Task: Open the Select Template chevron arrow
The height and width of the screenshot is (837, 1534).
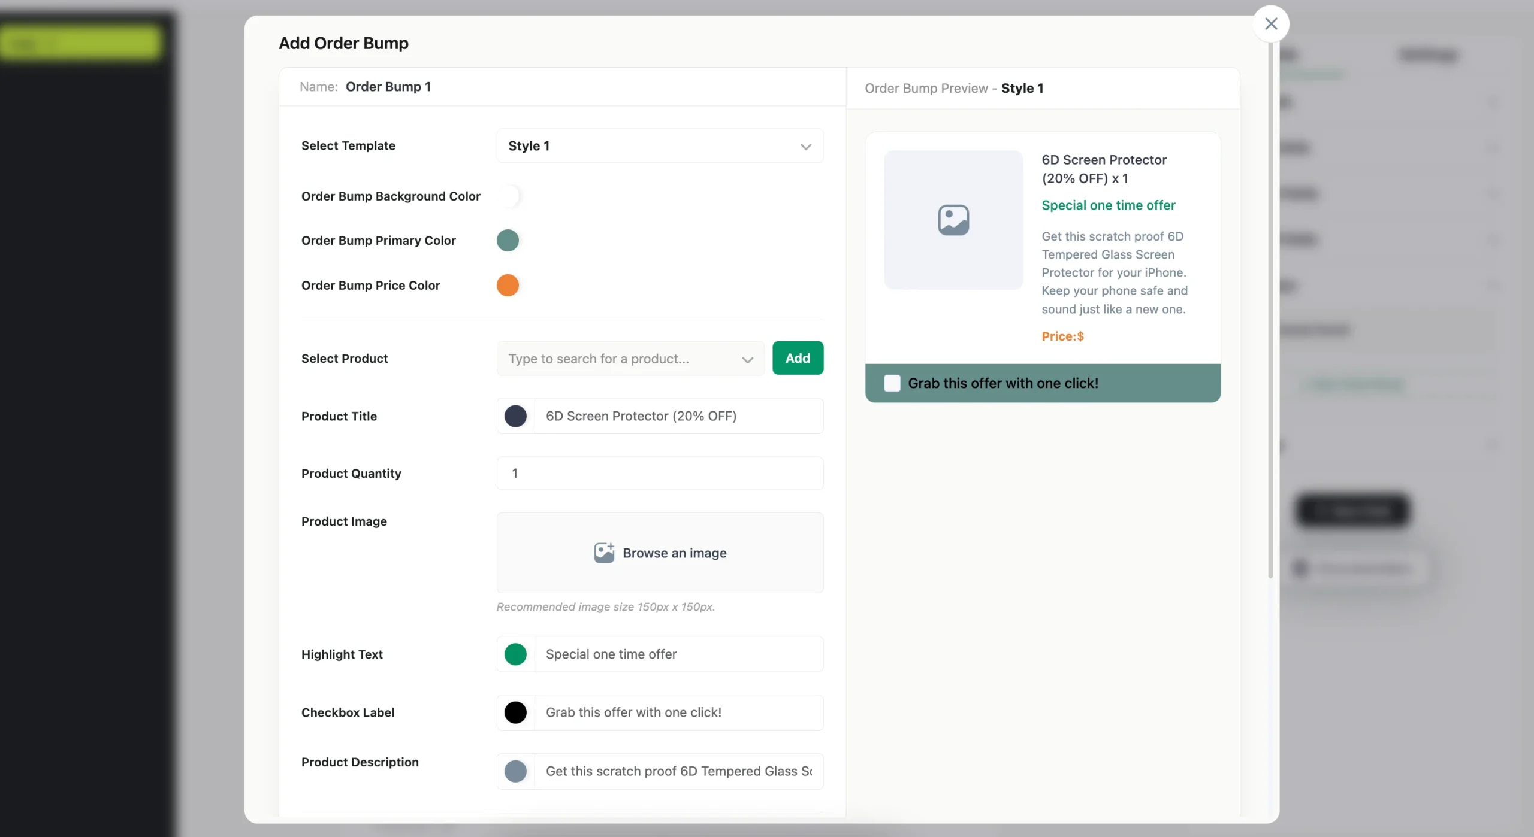Action: (805, 146)
